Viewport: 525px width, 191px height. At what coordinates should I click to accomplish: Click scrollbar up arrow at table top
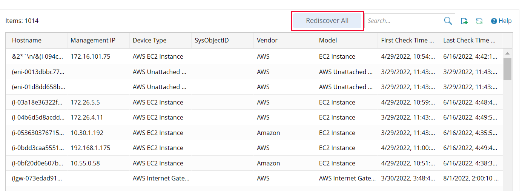click(x=507, y=53)
